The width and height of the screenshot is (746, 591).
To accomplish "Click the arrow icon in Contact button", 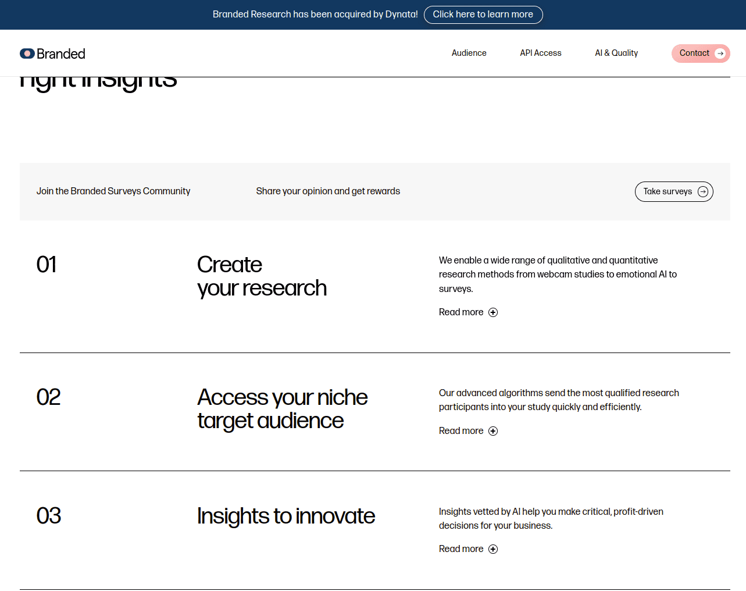I will pyautogui.click(x=720, y=54).
